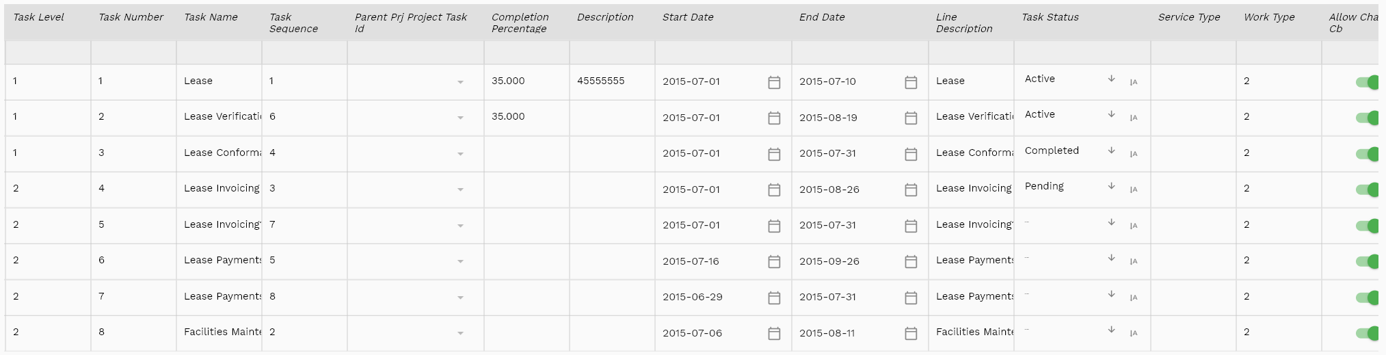Open calendar for 2015-06-29 start date
1386x355 pixels.
774,298
